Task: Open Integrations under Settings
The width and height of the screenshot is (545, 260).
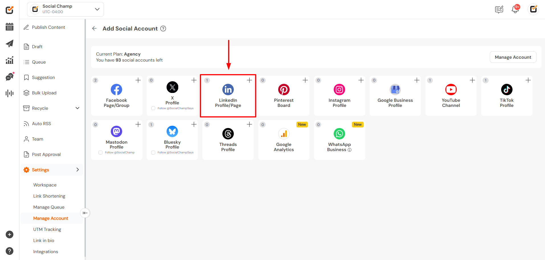Action: pos(46,252)
